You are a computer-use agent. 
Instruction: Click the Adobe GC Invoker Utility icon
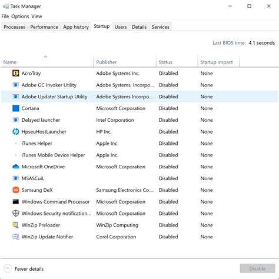coord(16,85)
